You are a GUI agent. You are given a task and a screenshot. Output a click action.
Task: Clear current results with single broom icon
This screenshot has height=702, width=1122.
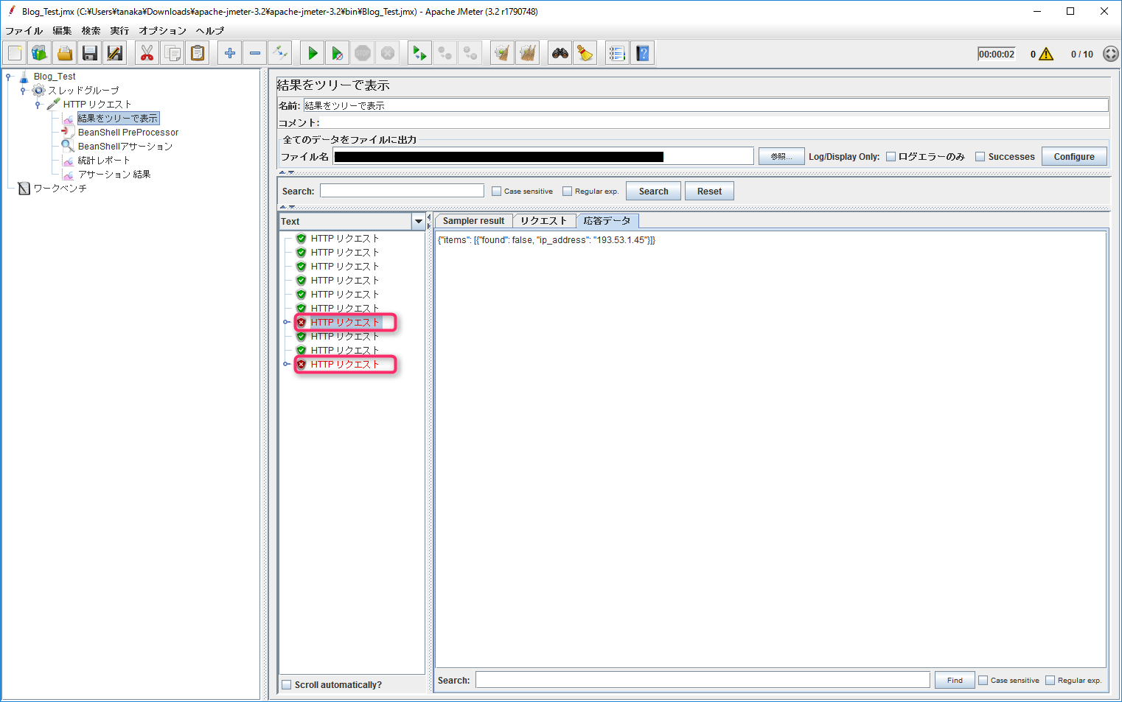tap(503, 53)
